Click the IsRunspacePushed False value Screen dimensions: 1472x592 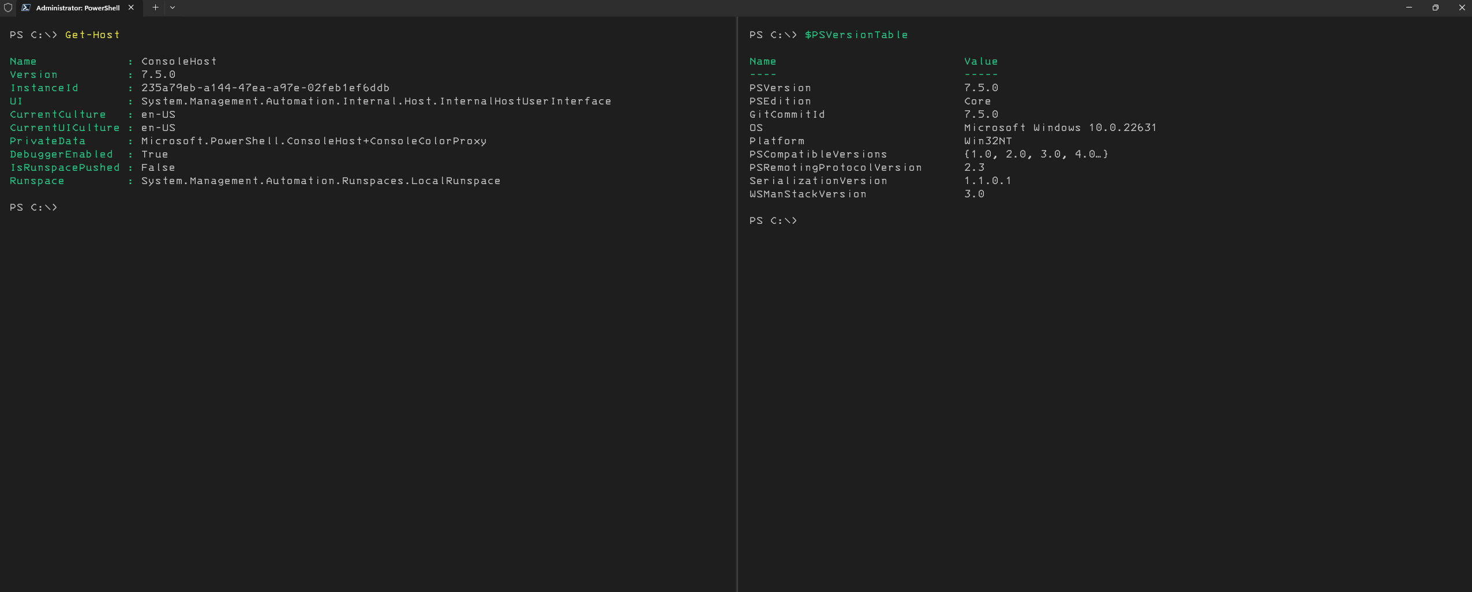tap(158, 167)
